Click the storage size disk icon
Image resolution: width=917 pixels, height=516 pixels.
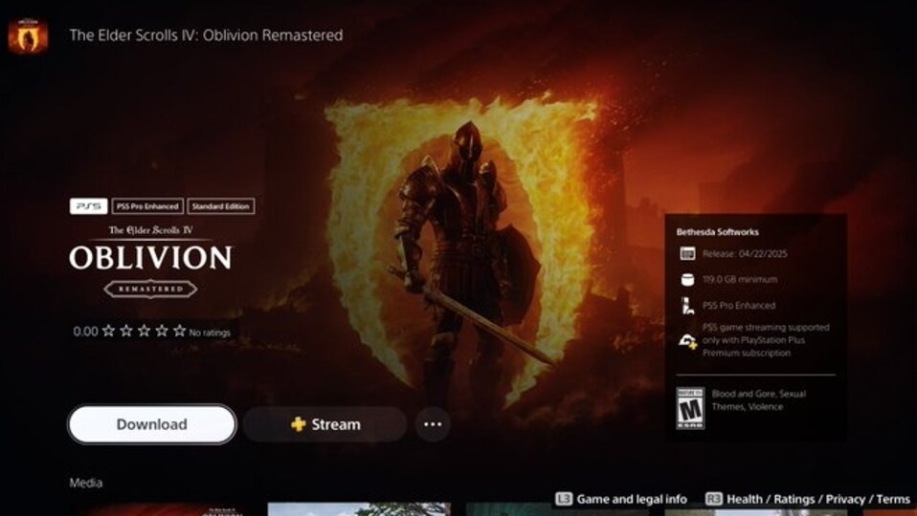point(687,280)
